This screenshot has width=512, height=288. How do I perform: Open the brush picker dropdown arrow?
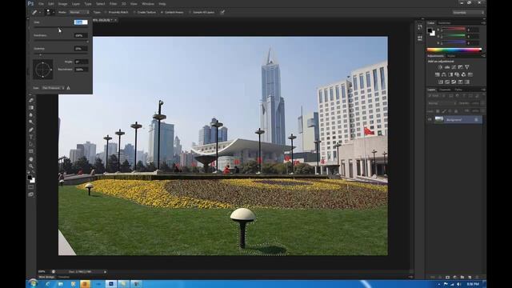[x=54, y=13]
